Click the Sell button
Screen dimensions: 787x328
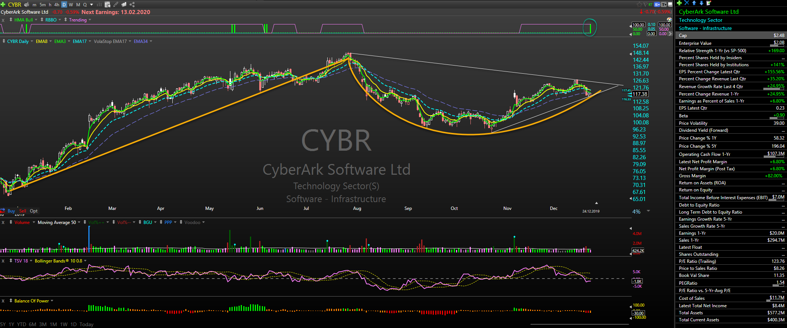click(23, 211)
